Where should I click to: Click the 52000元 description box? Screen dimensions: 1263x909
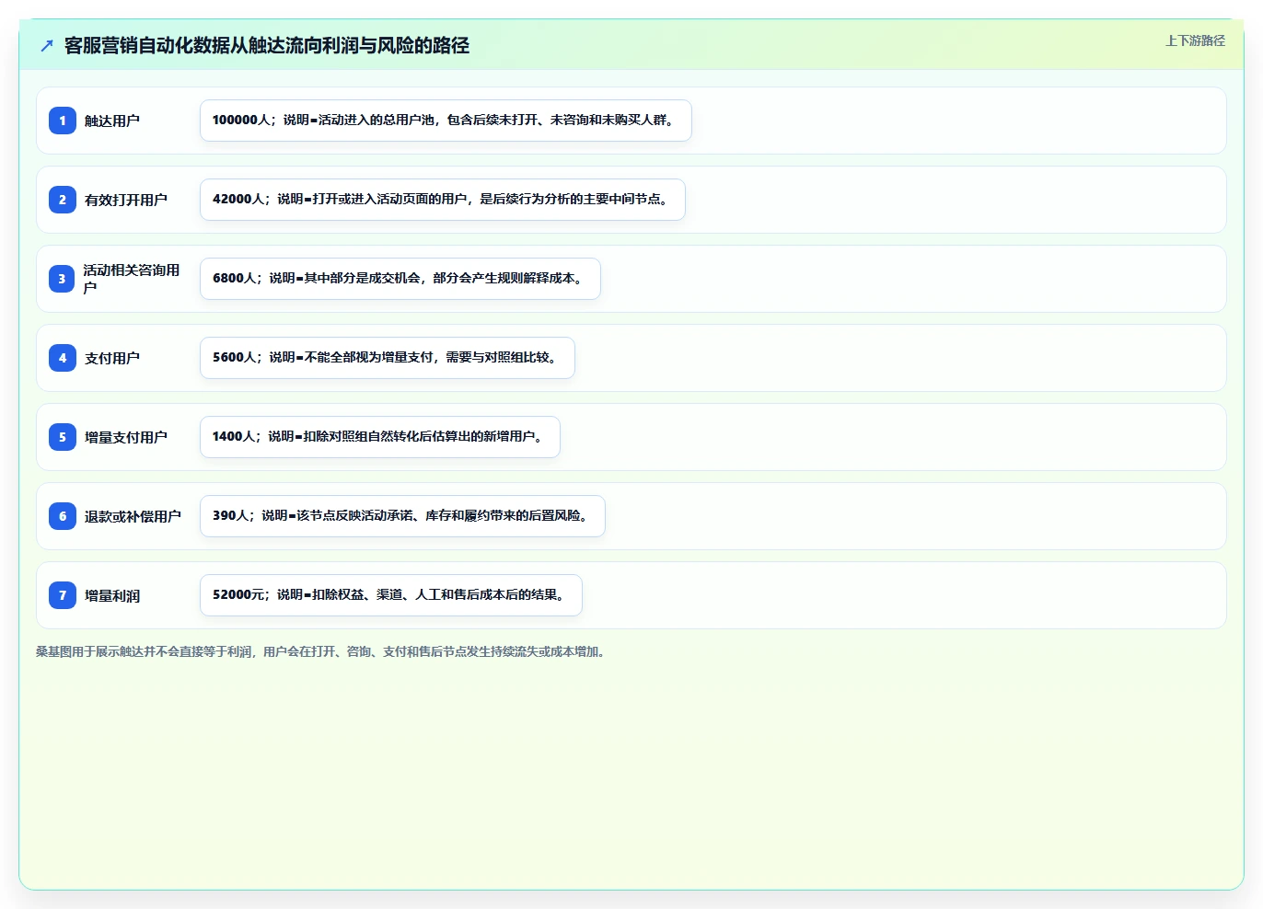tap(391, 595)
